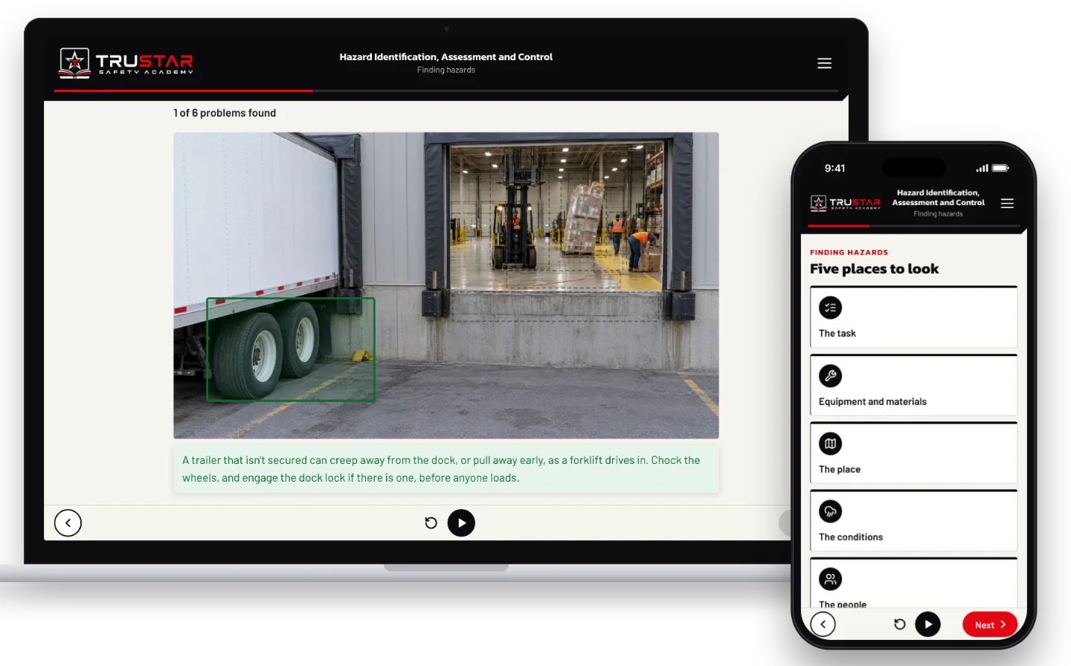The height and width of the screenshot is (666, 1071).
Task: Play the phone lesson with the play button
Action: tap(927, 624)
